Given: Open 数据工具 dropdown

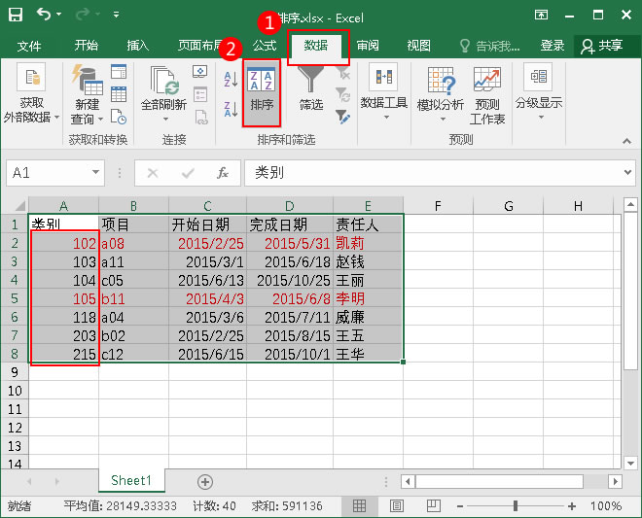Looking at the screenshot, I should [384, 93].
